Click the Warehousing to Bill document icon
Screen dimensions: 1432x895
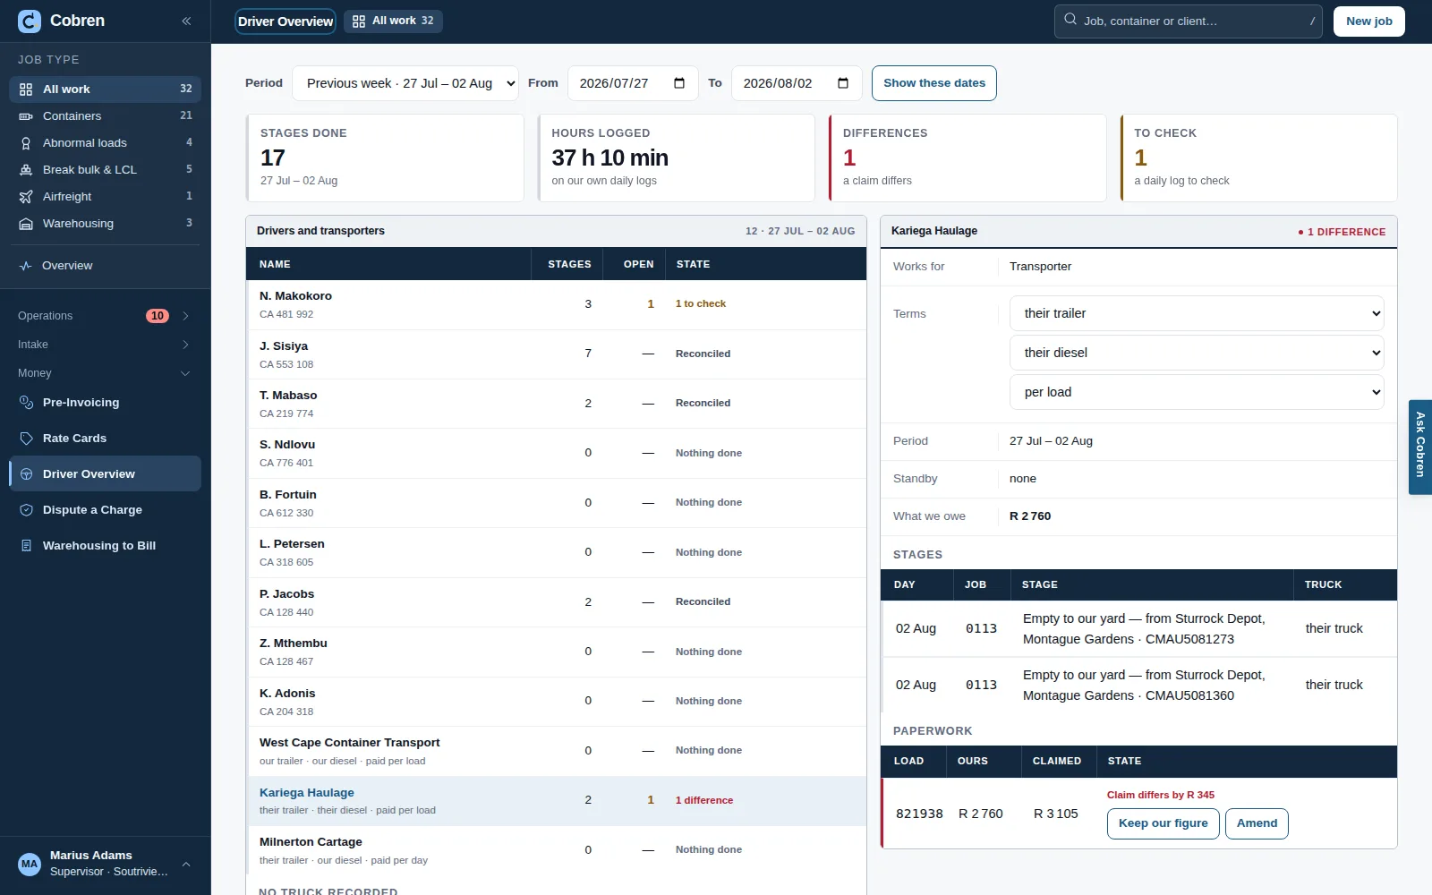pyautogui.click(x=26, y=546)
